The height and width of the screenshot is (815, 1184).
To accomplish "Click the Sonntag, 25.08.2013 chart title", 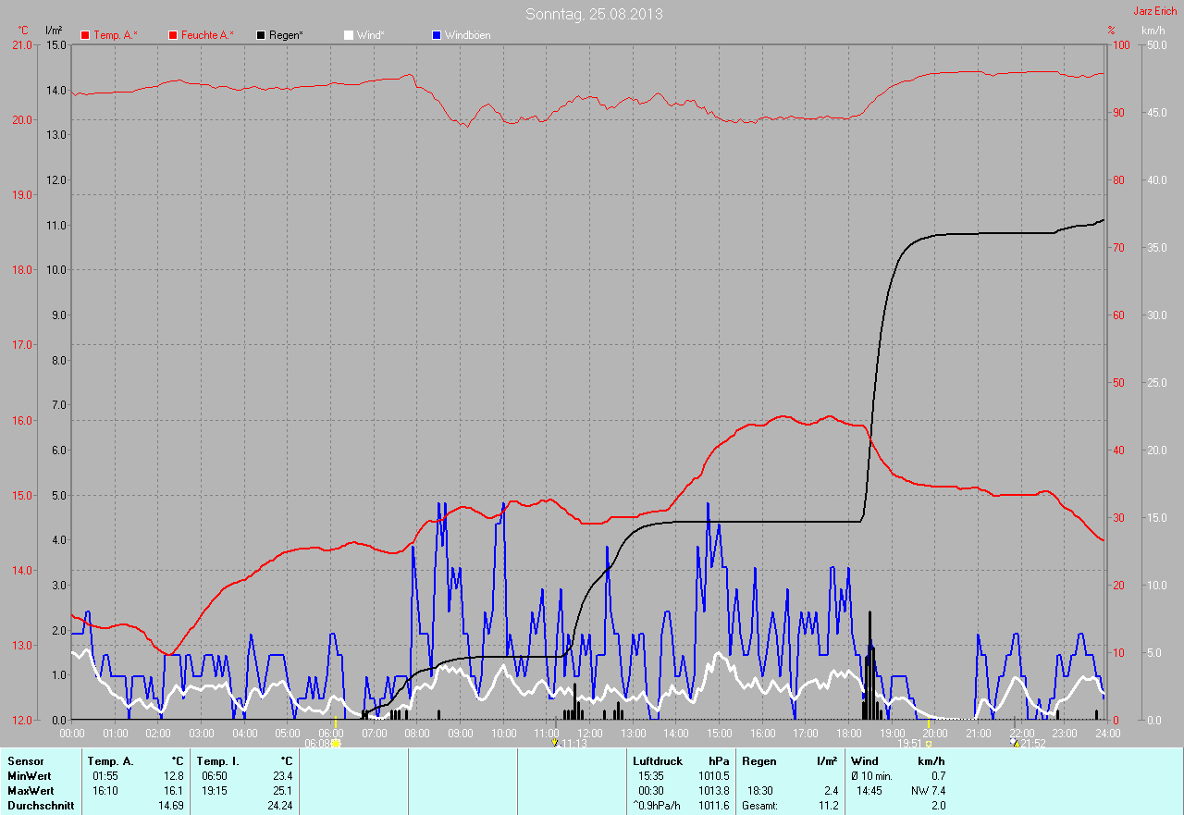I will pos(594,14).
